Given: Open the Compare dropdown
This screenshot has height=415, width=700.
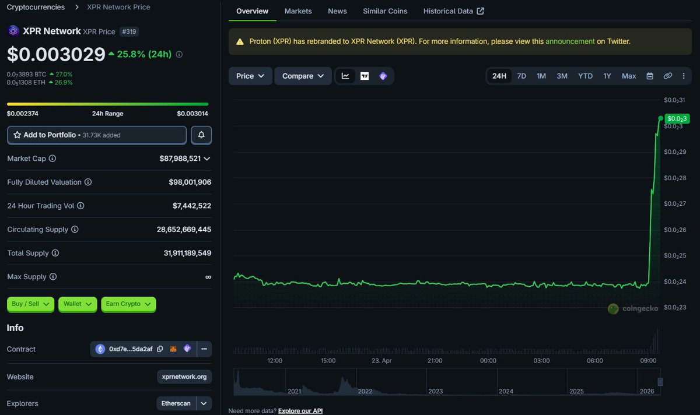Looking at the screenshot, I should [x=303, y=76].
